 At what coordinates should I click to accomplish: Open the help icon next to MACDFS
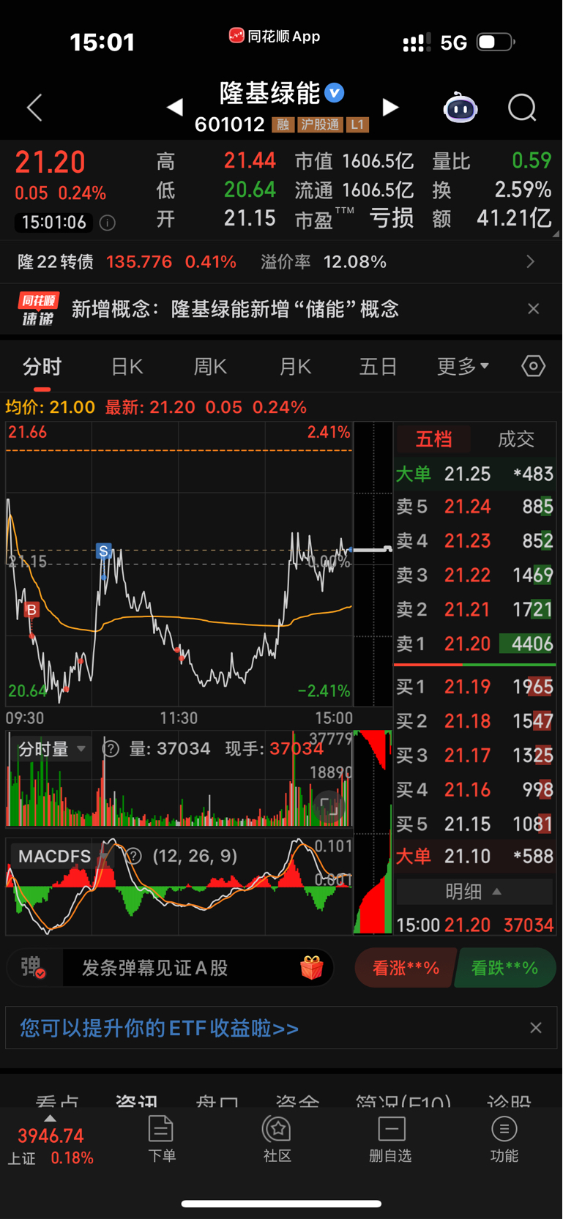(133, 856)
